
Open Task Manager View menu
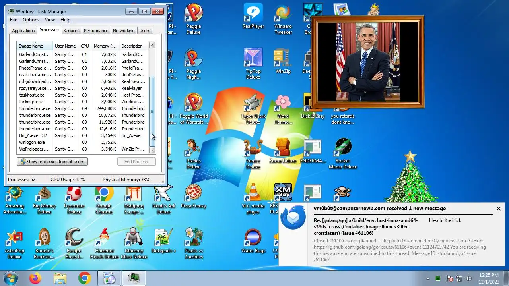pyautogui.click(x=50, y=20)
